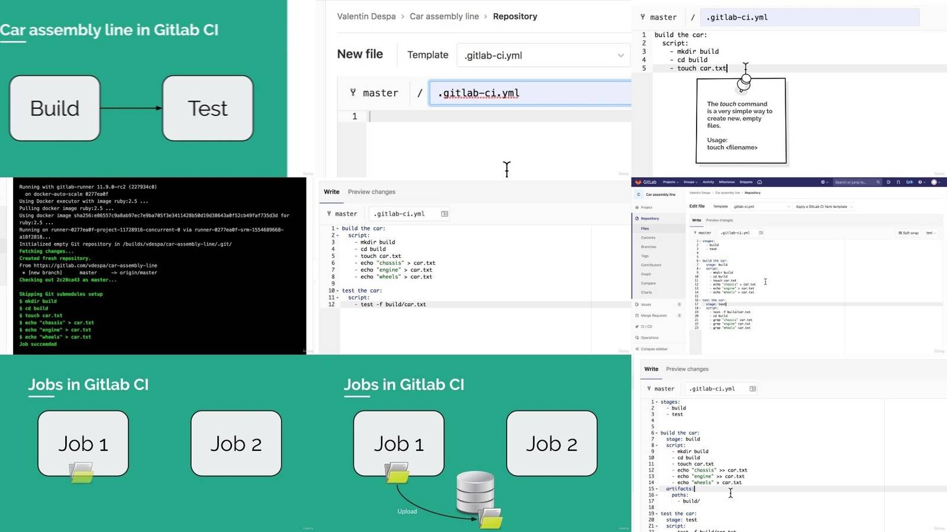The image size is (947, 532).
Task: Collapse line 10 fold arrow for test the car
Action: 337,291
